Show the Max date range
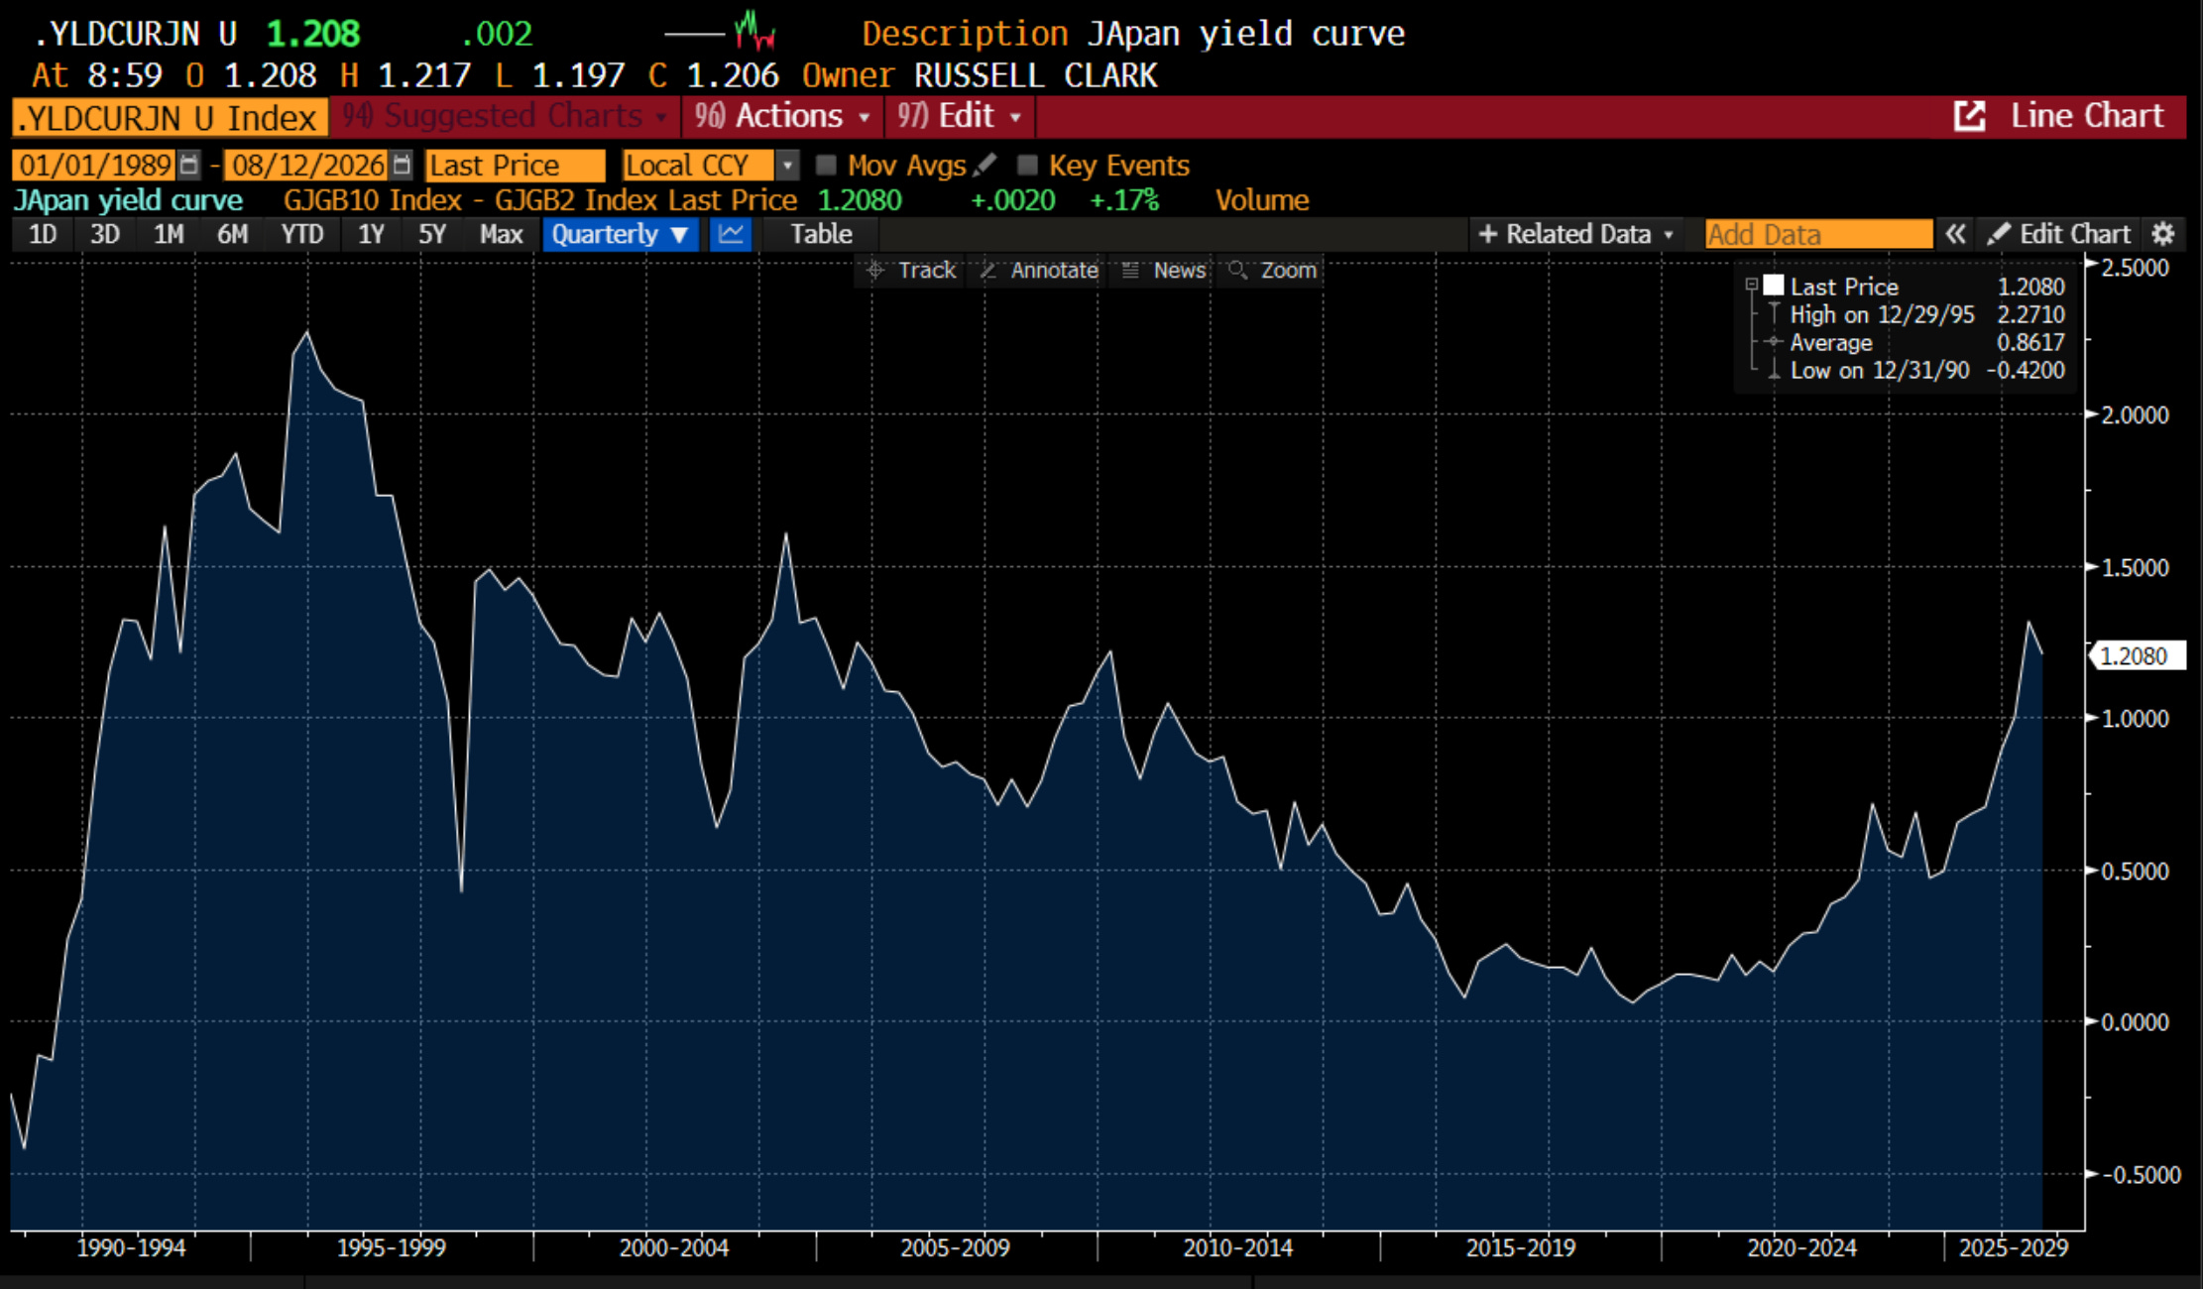 coord(501,234)
